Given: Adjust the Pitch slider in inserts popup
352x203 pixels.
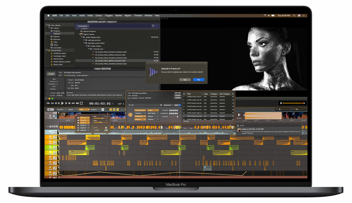Looking at the screenshot, I should pos(101,122).
